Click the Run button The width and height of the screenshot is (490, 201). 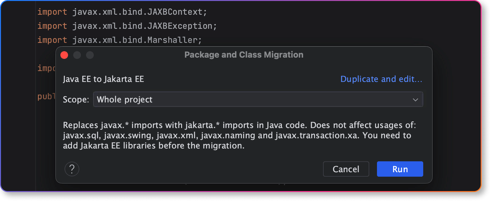(x=400, y=169)
